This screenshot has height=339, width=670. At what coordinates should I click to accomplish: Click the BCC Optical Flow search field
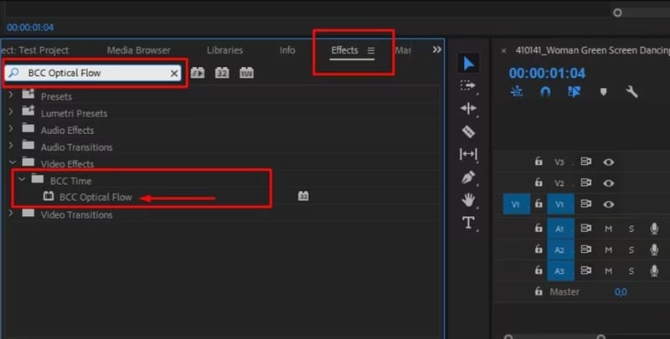tap(93, 73)
